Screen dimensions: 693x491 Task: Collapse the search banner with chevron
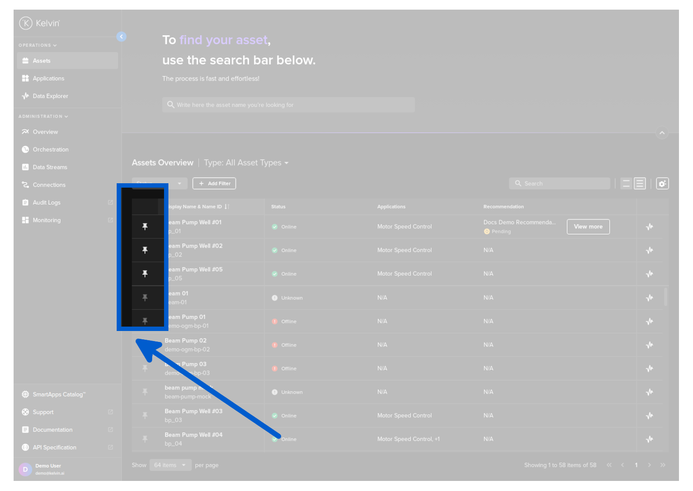tap(662, 133)
